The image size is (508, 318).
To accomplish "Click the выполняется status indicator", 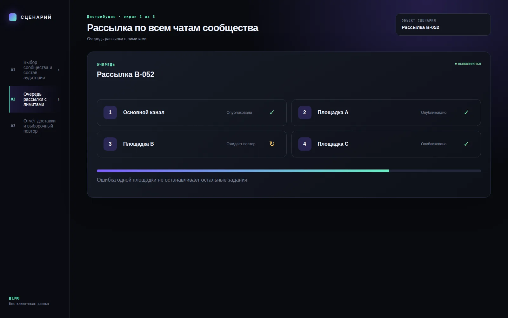I will [468, 64].
